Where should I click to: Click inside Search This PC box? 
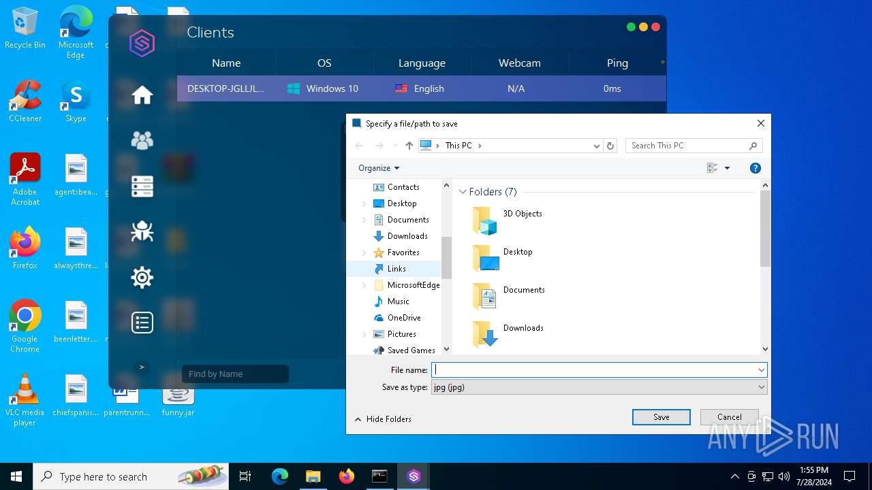click(687, 146)
